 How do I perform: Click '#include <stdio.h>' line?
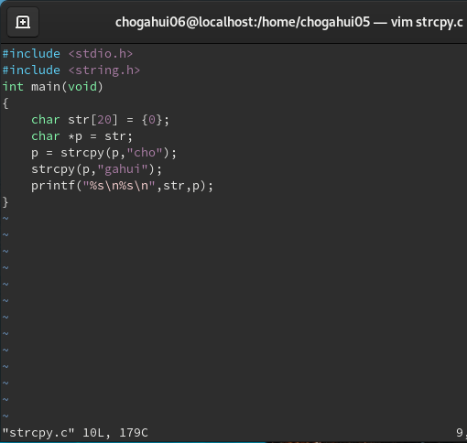[x=68, y=54]
